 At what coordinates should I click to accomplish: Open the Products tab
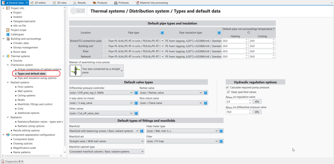click(100, 3)
